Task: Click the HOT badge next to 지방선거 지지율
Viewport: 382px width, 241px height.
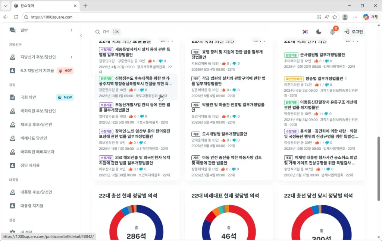Action: pos(66,70)
